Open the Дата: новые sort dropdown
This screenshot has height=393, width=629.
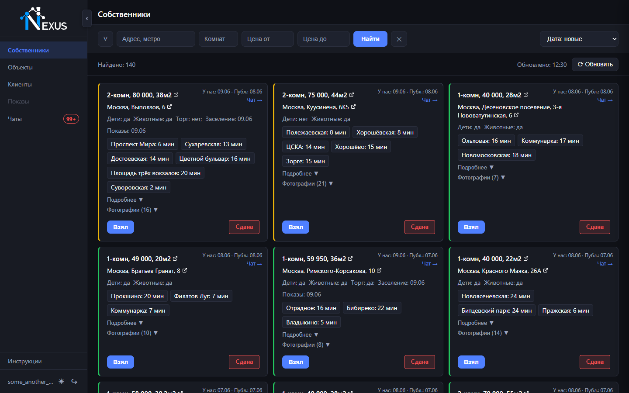579,39
